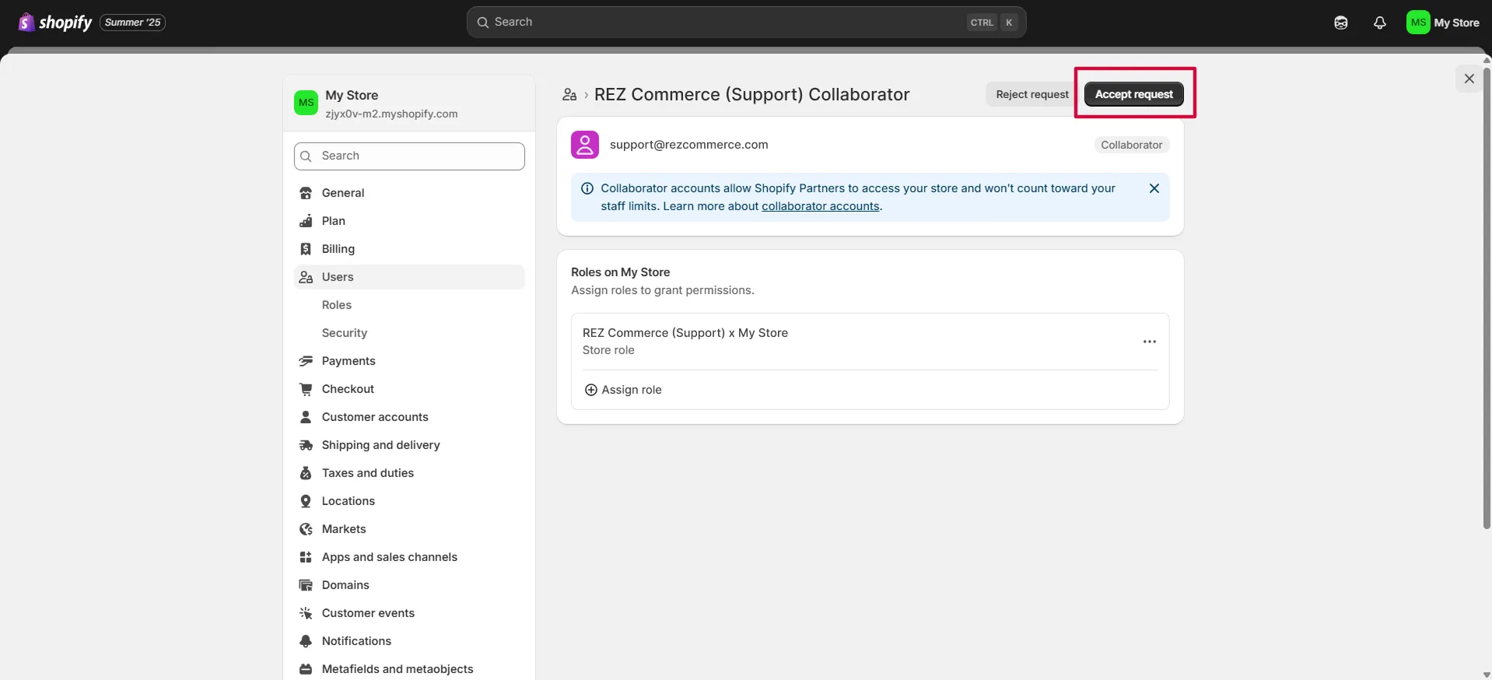Dismiss the collaborator accounts info banner

pos(1154,188)
